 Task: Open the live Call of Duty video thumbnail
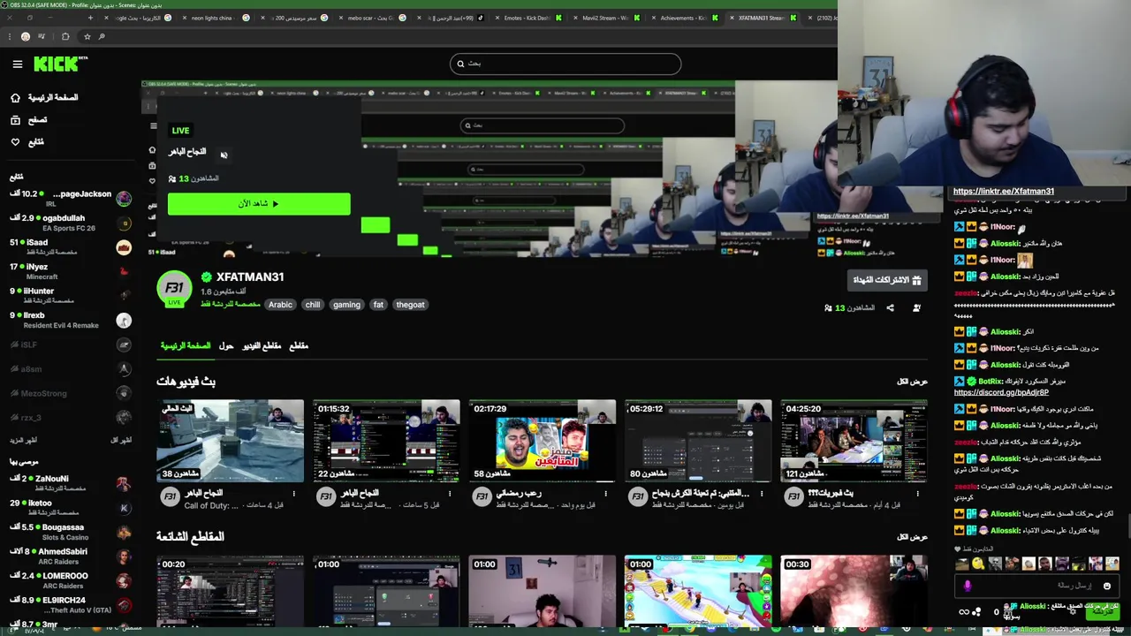point(230,441)
